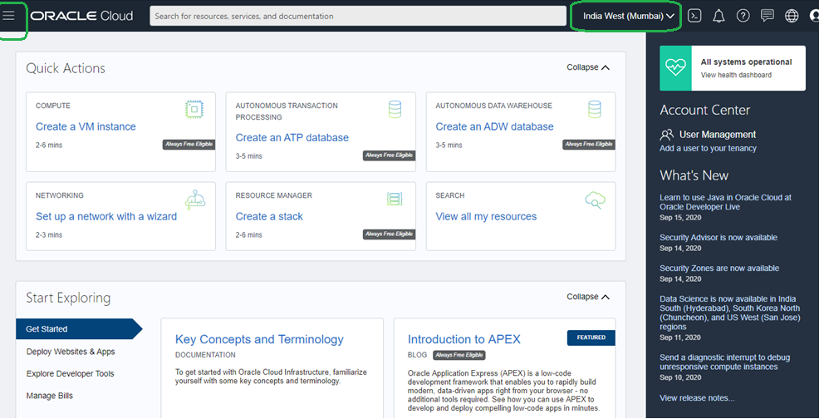This screenshot has width=819, height=419.
Task: Collapse the Quick Actions section
Action: pyautogui.click(x=588, y=67)
